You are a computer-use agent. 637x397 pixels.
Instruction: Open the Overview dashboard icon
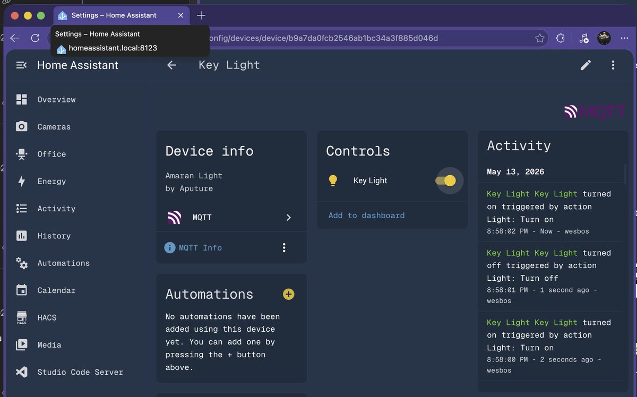point(21,99)
